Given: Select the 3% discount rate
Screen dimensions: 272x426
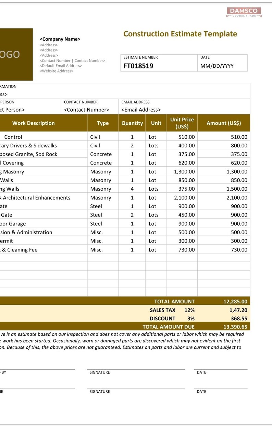Looking at the screenshot, I should tap(191, 318).
